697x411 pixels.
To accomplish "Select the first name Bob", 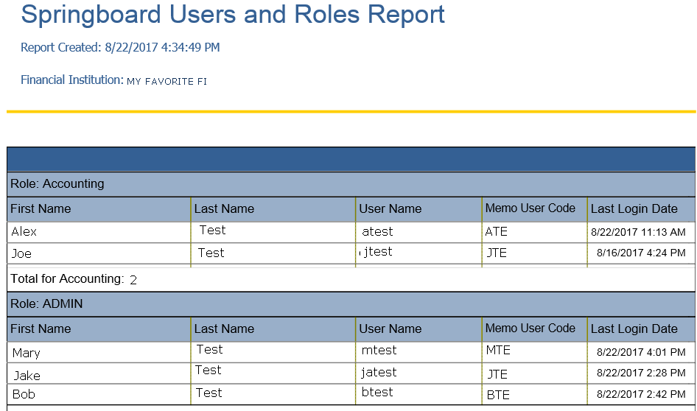I will coord(24,395).
